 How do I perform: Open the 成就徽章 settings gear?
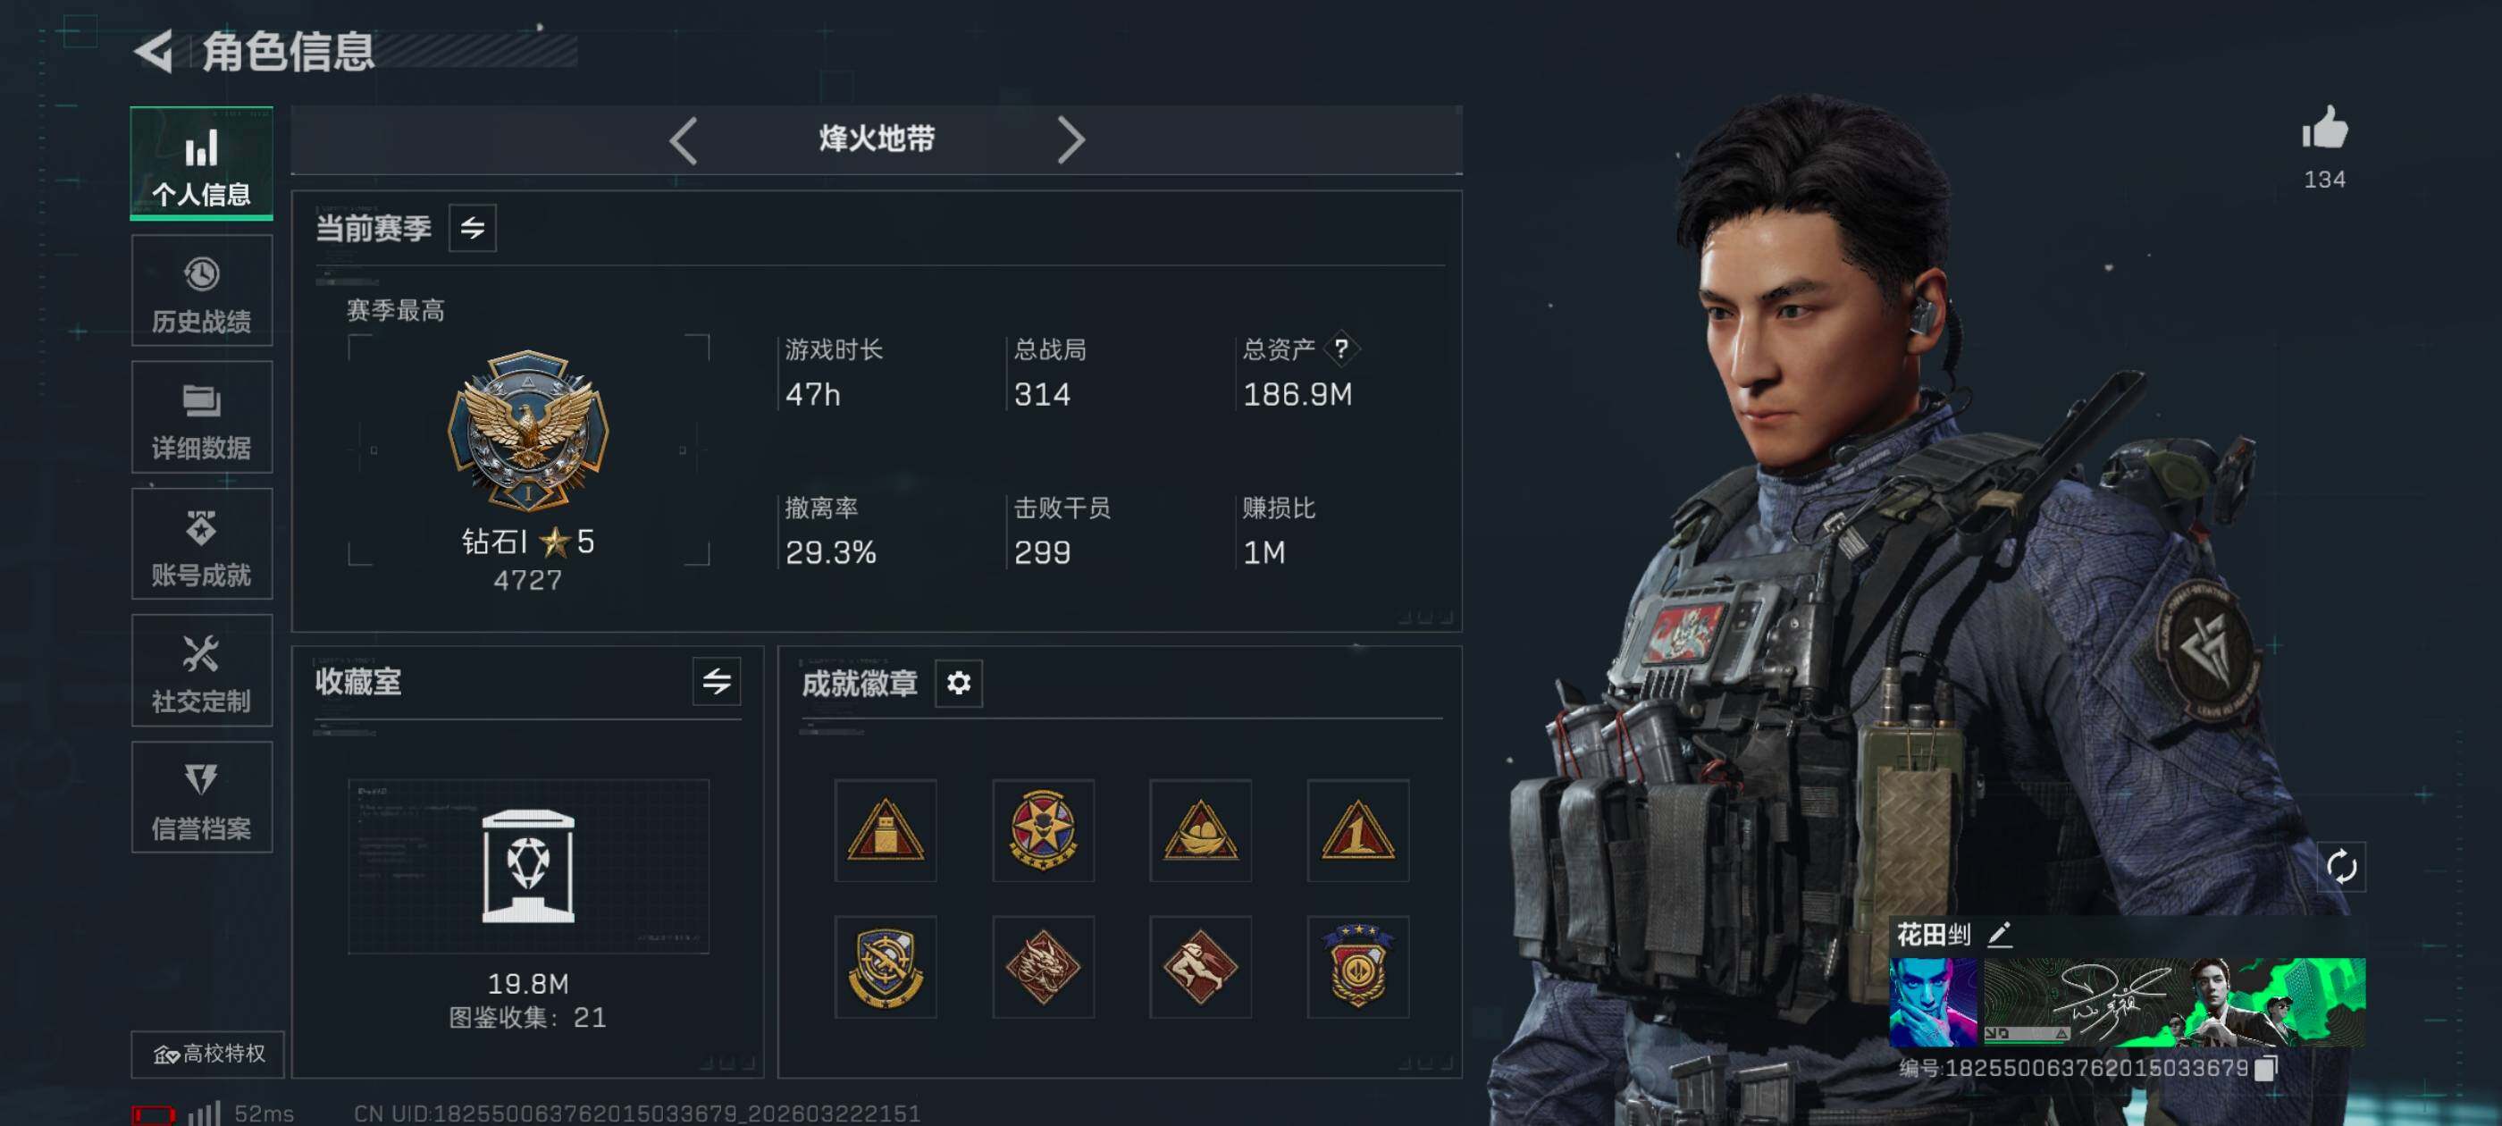coord(958,683)
